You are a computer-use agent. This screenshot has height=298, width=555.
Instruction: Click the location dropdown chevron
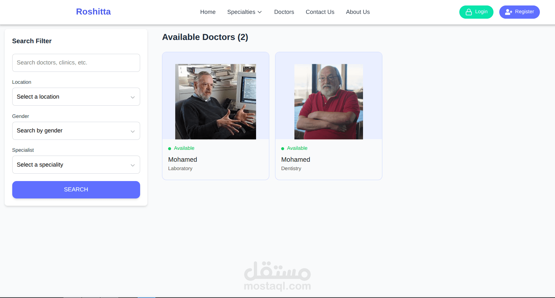[x=132, y=97]
